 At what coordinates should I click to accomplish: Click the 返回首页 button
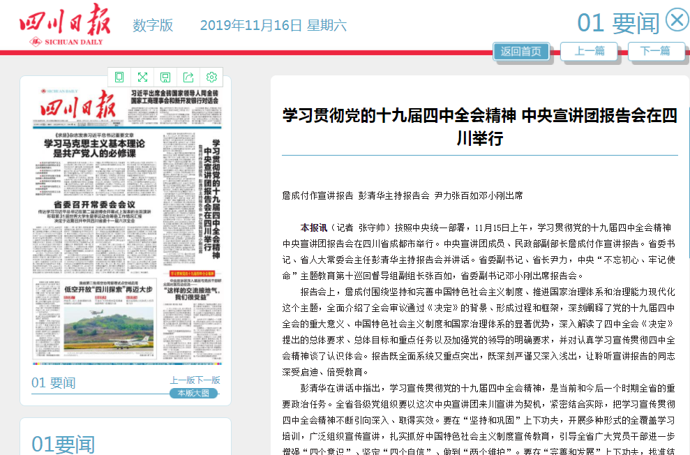click(x=521, y=52)
